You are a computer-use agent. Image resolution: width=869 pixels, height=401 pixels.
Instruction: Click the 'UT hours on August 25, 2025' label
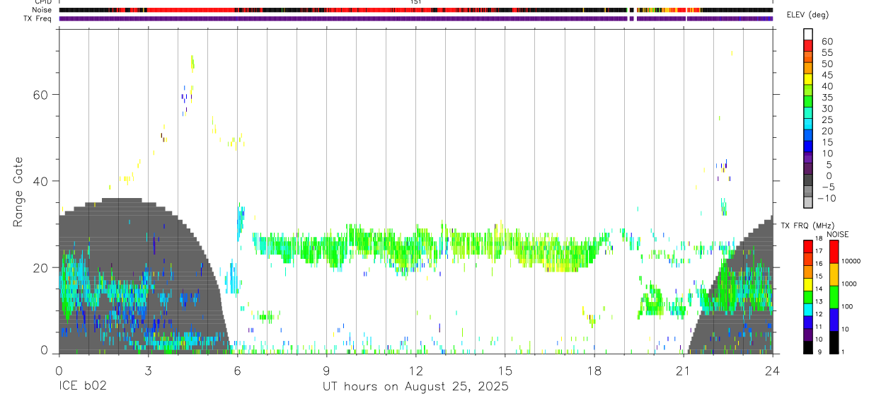coord(415,387)
